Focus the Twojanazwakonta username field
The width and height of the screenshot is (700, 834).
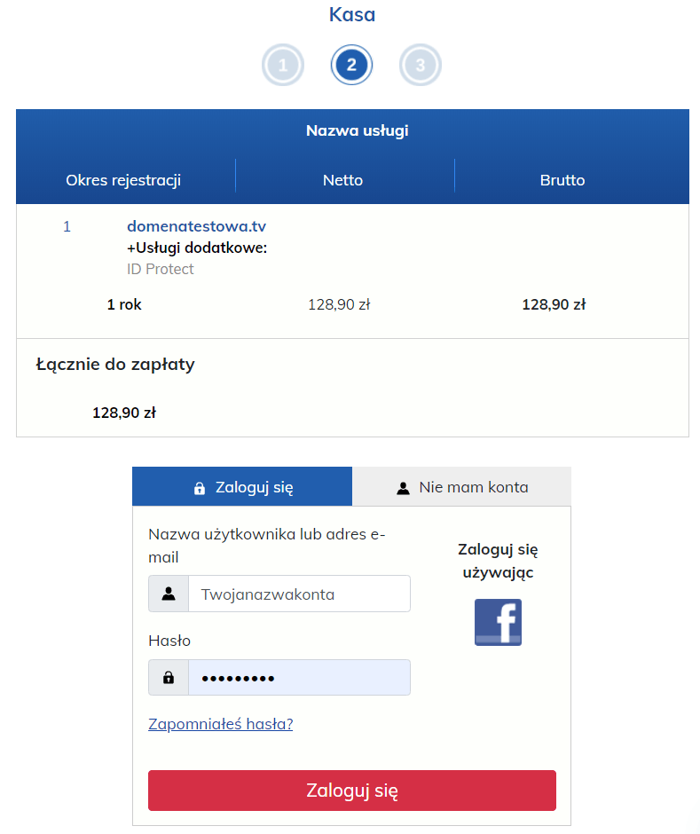(300, 594)
